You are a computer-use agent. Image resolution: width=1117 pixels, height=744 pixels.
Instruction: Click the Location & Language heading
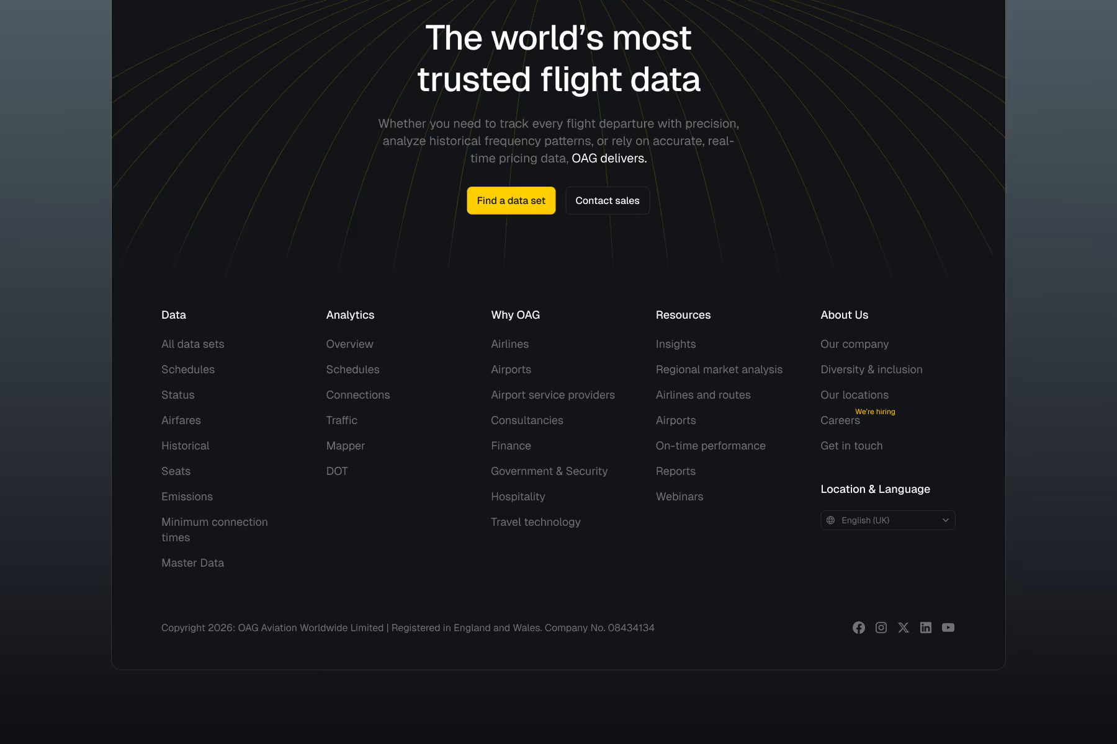[x=875, y=489]
